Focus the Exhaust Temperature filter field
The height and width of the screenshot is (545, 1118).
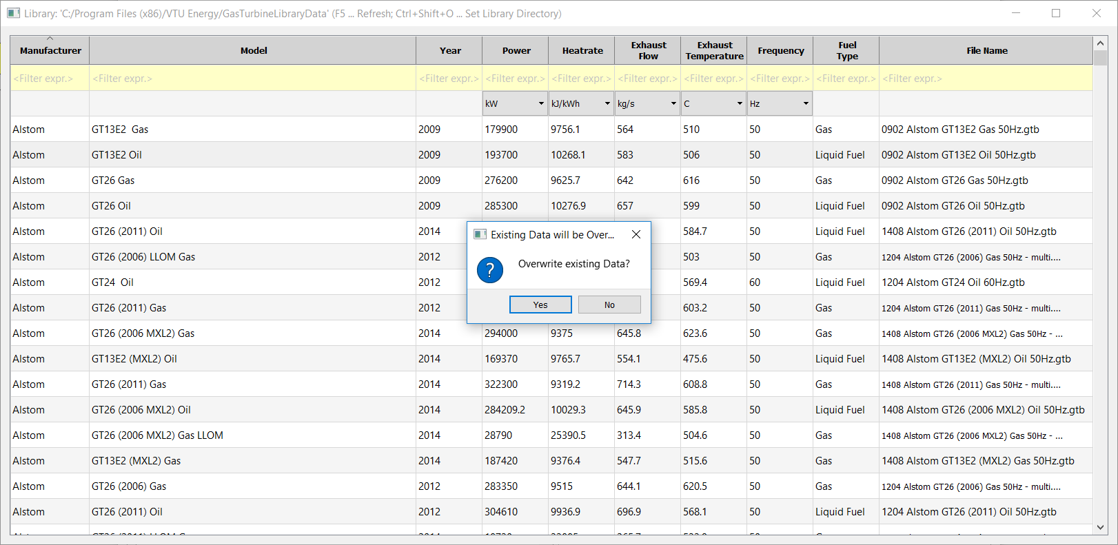pyautogui.click(x=714, y=79)
